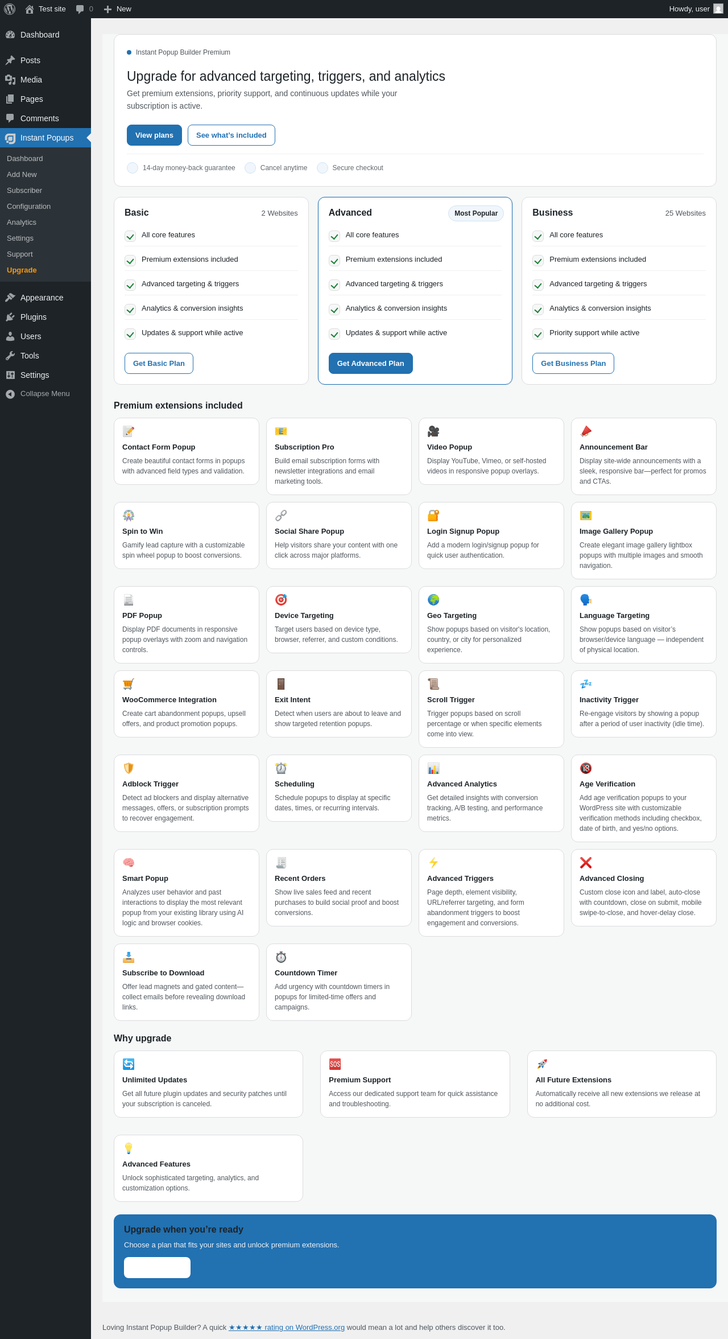
Task: Click the Advanced Closing red X icon
Action: [x=586, y=863]
